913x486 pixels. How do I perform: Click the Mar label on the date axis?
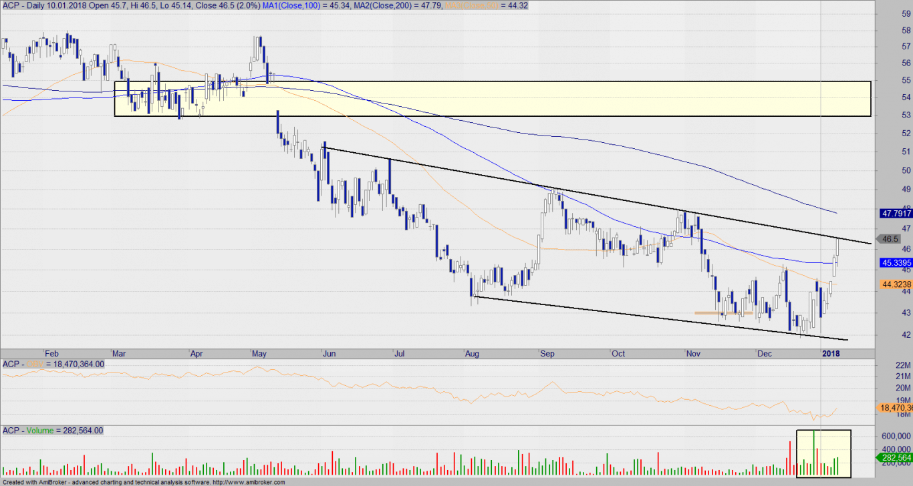pos(120,353)
